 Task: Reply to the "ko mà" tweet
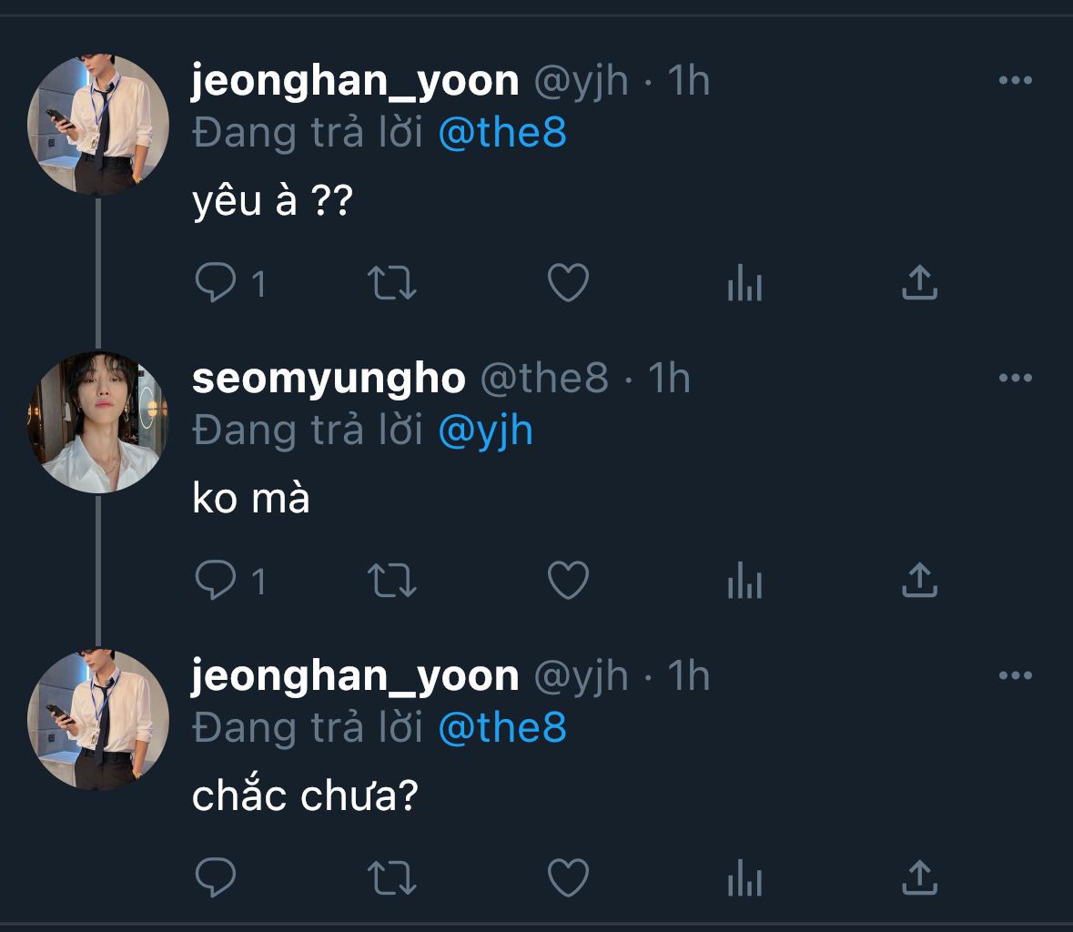tap(216, 581)
